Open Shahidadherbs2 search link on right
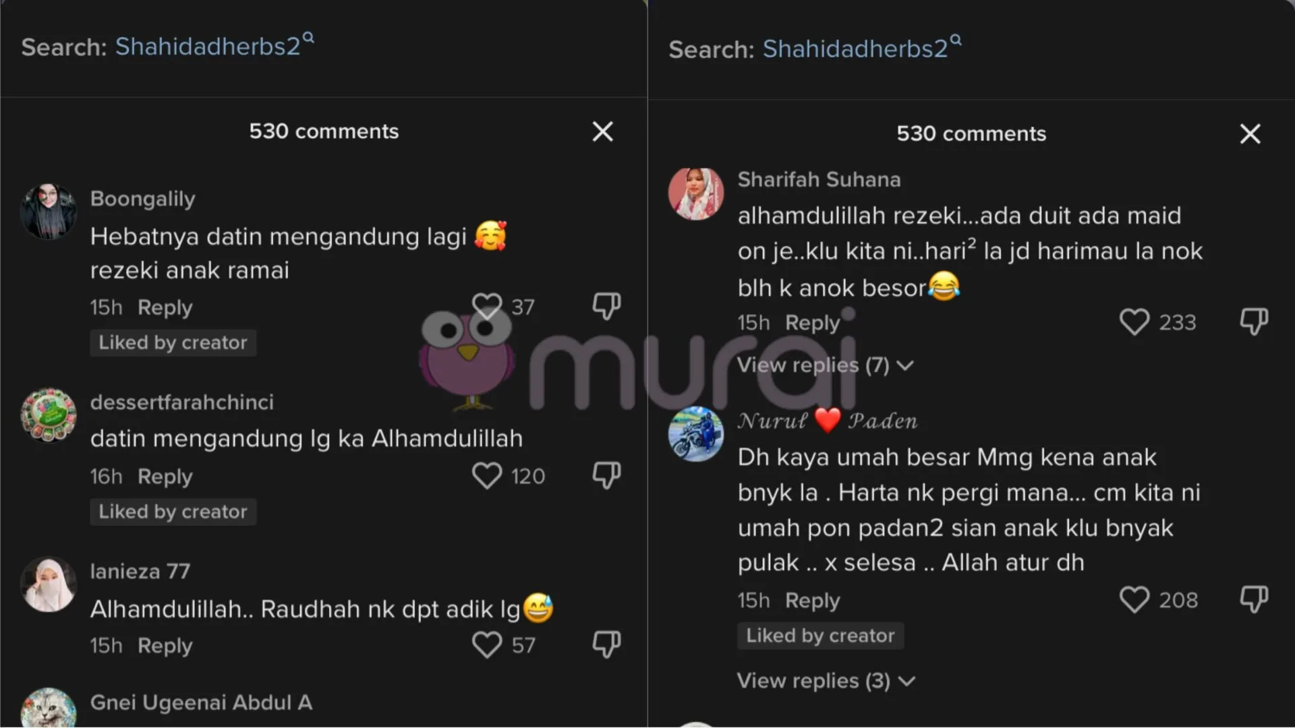1295x728 pixels. [861, 49]
